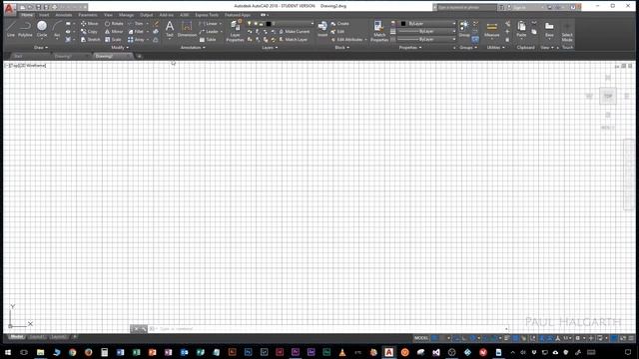This screenshot has width=639, height=359.
Task: Switch to the Insert ribbon tab
Action: (44, 15)
